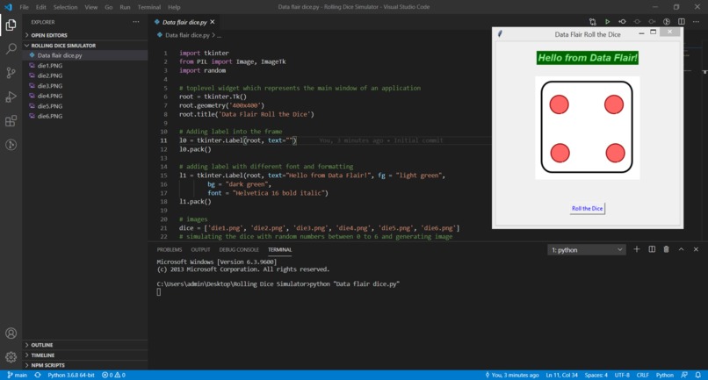Click CRLF end of line setting
Viewport: 708px width, 380px height.
point(642,375)
